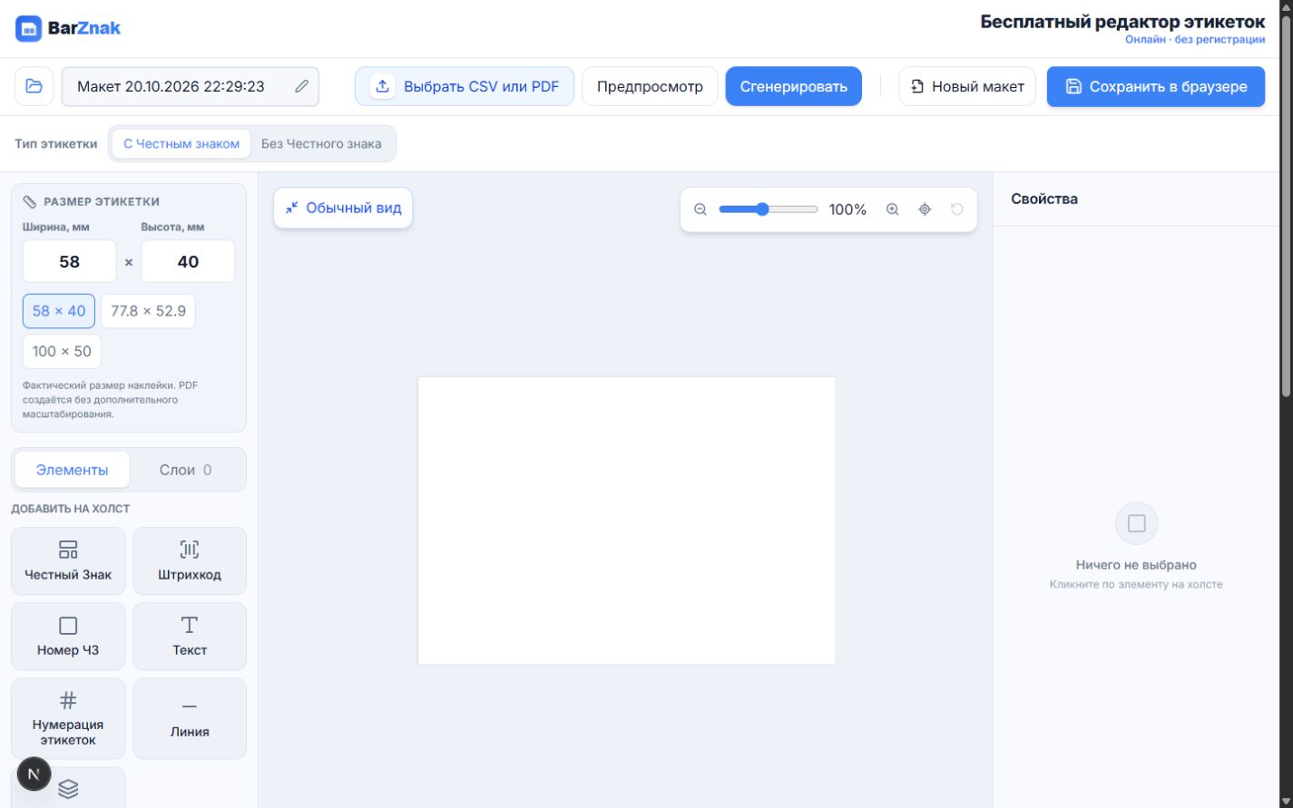Screen dimensions: 1293x808
Task: Add a Линия line element
Action: [x=190, y=718]
